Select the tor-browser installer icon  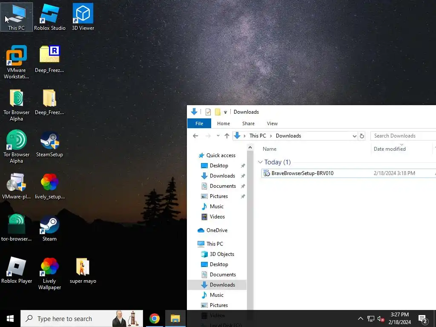point(17,228)
